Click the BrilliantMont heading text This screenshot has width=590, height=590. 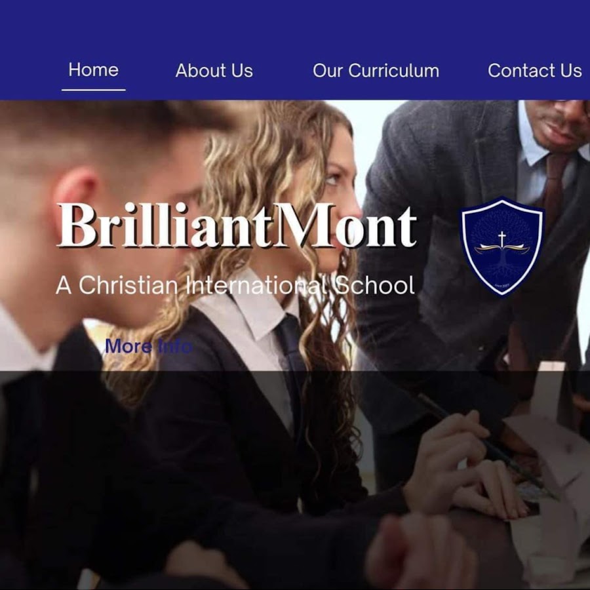pyautogui.click(x=238, y=226)
